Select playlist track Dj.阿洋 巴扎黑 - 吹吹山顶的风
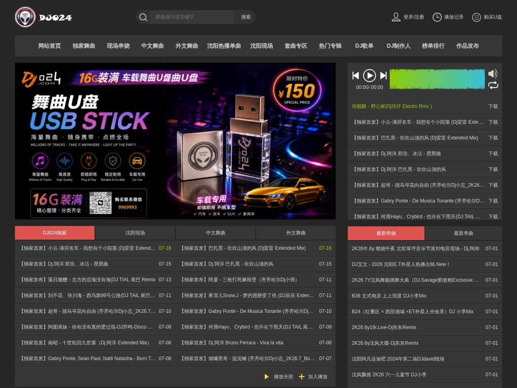 [399, 169]
